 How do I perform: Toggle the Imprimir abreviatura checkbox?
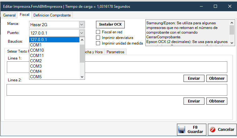[x=98, y=38]
